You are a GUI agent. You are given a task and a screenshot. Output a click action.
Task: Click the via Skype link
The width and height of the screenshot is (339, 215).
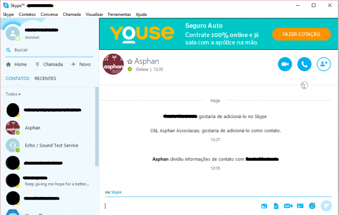117,192
